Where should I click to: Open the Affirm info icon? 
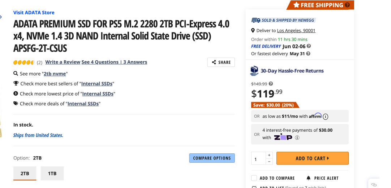tap(326, 116)
